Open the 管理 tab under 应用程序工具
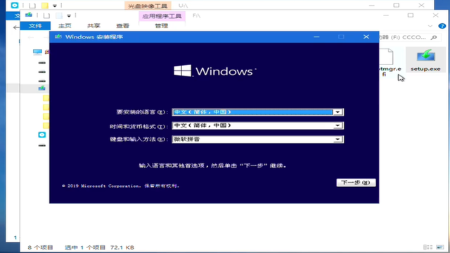The height and width of the screenshot is (253, 450). click(161, 26)
